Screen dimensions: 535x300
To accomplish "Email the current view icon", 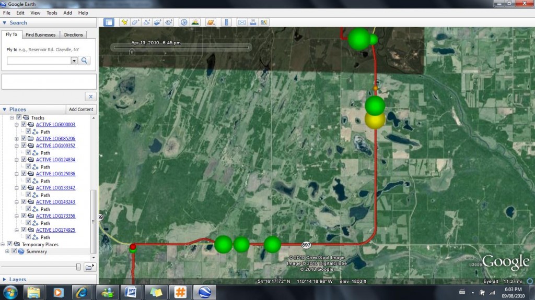I will [x=241, y=22].
